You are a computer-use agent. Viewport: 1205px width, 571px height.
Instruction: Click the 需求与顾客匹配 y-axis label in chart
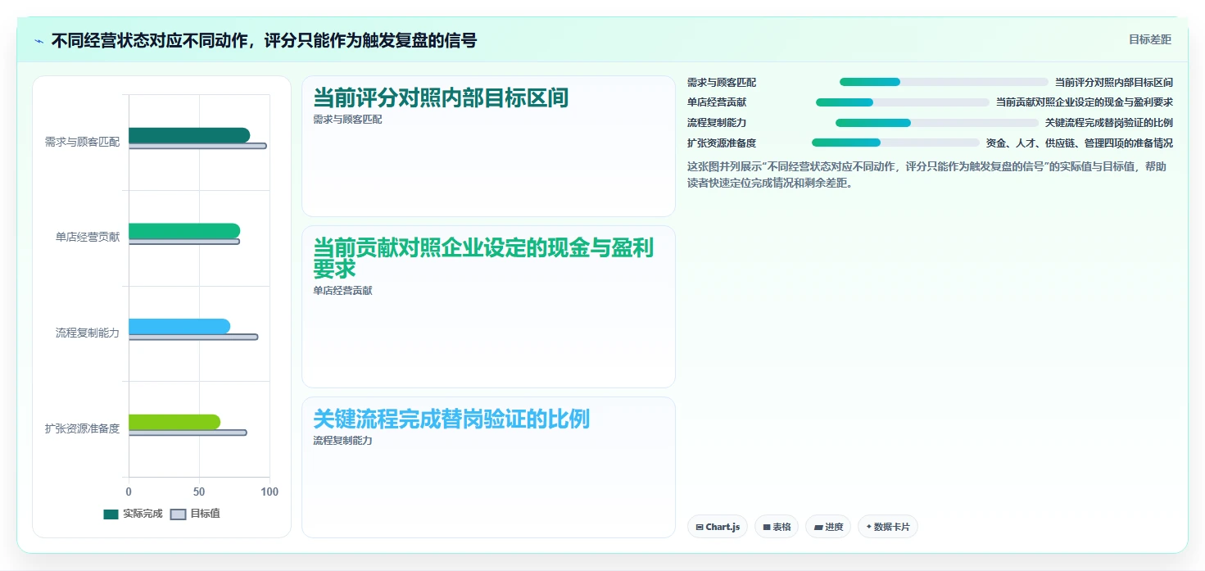(x=82, y=142)
